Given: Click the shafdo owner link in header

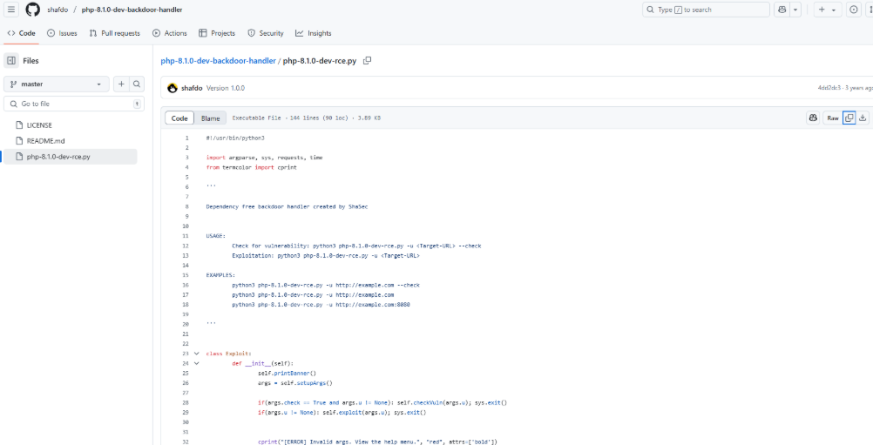Looking at the screenshot, I should click(x=58, y=10).
